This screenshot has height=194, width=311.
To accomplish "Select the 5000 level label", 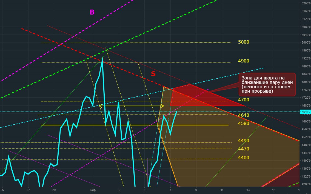I will (244, 42).
